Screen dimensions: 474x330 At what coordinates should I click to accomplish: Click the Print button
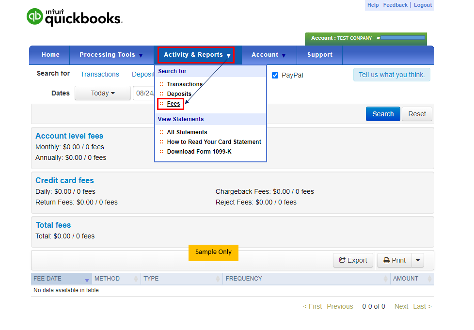[395, 260]
